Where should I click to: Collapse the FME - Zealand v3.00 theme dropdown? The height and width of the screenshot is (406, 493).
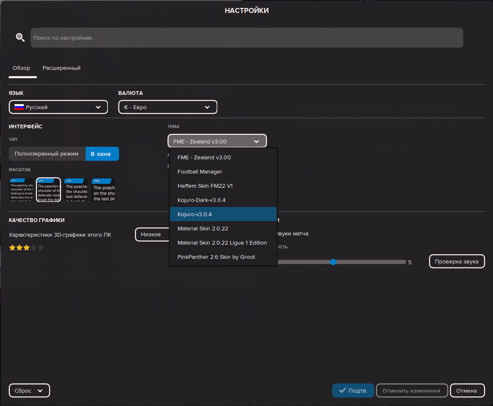click(x=217, y=141)
